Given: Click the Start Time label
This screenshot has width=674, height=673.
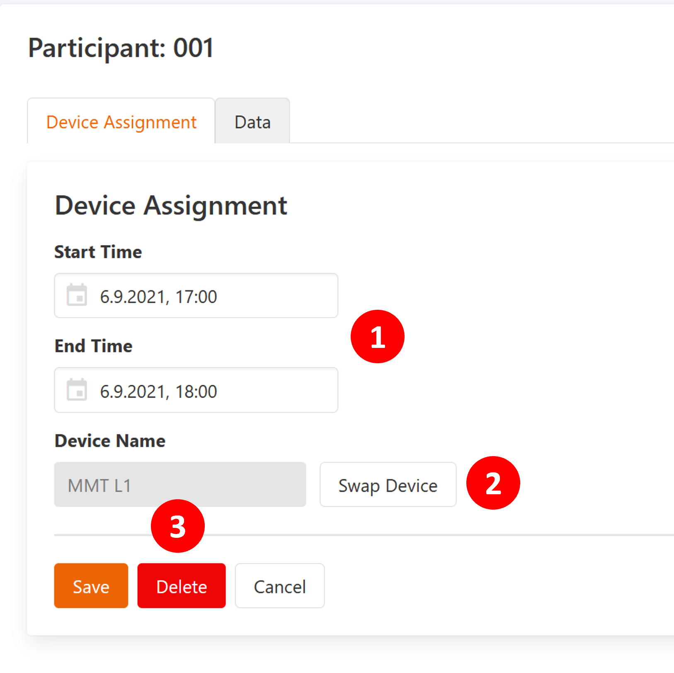Looking at the screenshot, I should pyautogui.click(x=98, y=252).
